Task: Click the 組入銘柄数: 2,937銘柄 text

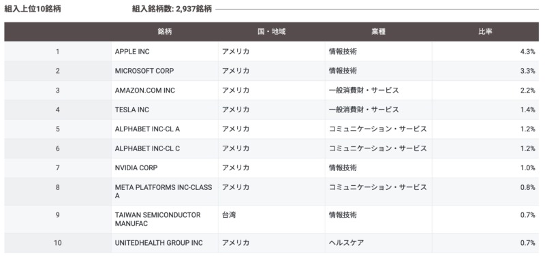Action: click(172, 9)
